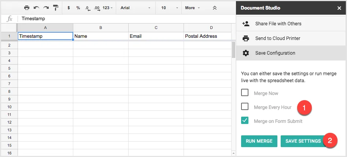Click the Save Configuration gear icon

[246, 53]
